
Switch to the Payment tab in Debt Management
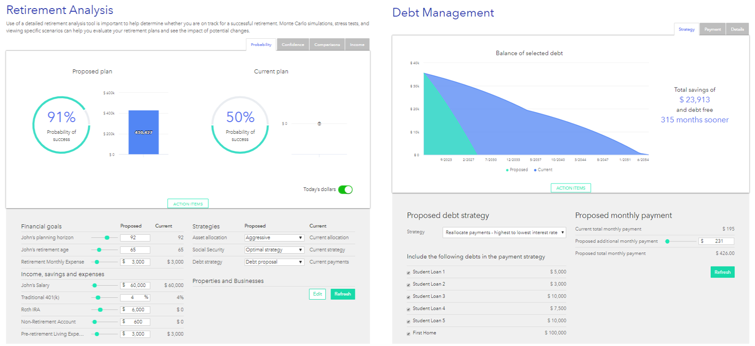coord(713,29)
